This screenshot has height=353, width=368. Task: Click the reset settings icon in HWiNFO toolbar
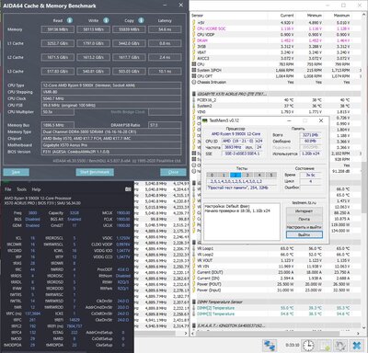[x=340, y=346]
